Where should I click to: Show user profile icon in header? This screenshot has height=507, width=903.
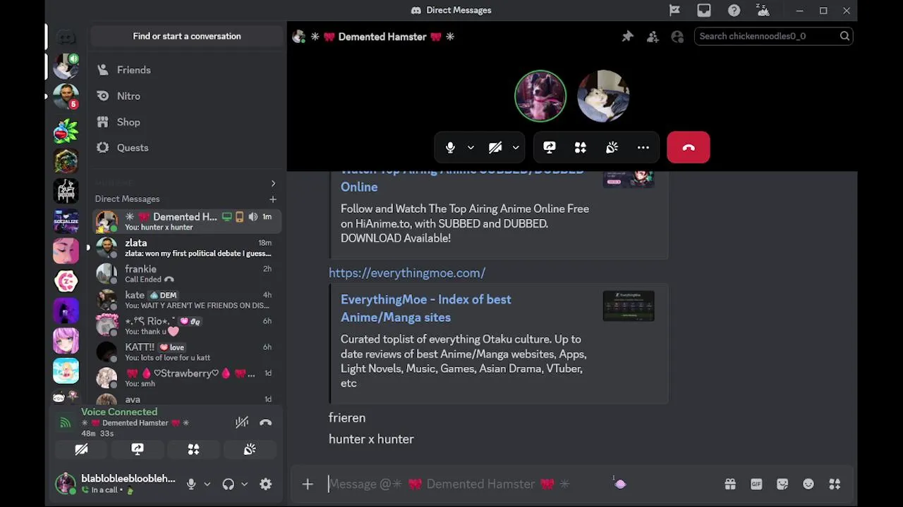[x=677, y=37]
